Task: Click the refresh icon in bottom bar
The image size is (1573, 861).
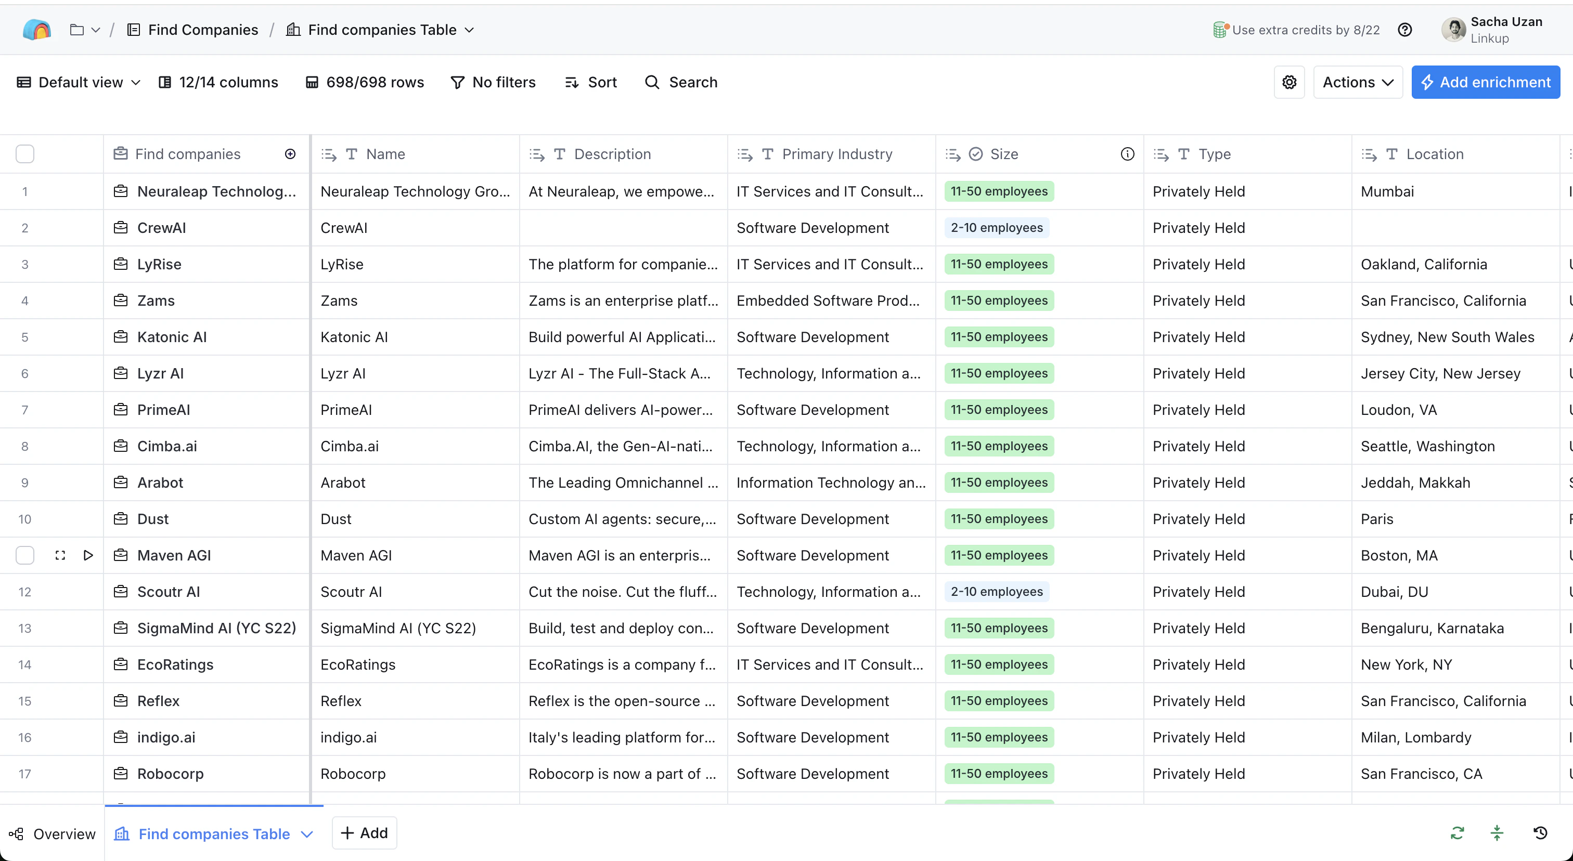Action: (1457, 833)
